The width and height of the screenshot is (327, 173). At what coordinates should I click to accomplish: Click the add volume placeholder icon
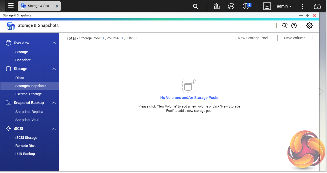tap(189, 86)
